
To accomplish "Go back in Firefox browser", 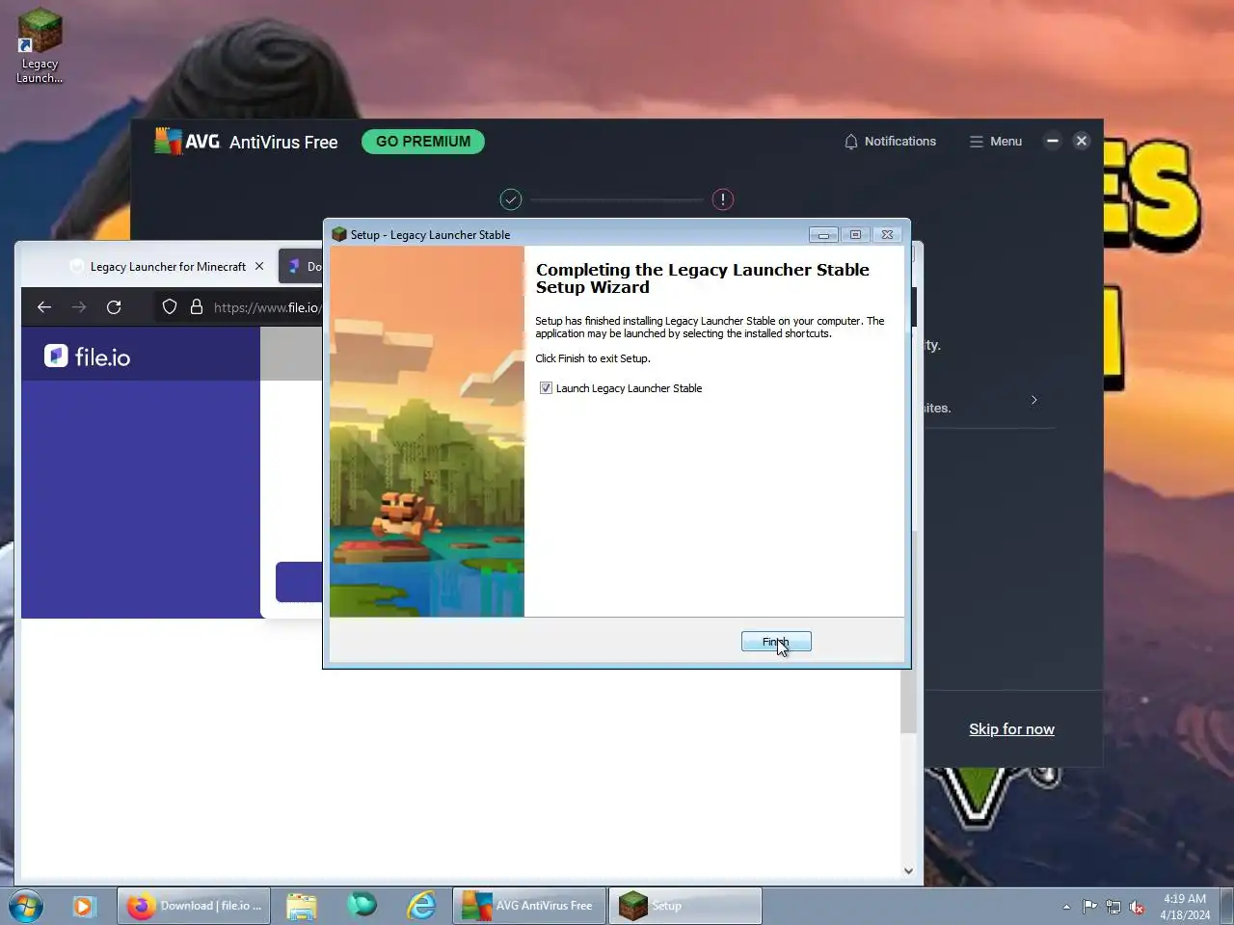I will 44,307.
